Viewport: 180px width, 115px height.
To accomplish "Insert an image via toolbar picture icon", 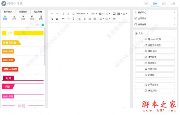I will pyautogui.click(x=114, y=14).
